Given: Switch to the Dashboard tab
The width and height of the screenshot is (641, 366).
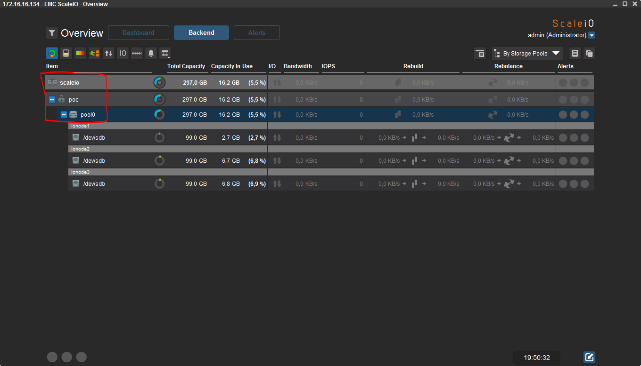Looking at the screenshot, I should 139,33.
